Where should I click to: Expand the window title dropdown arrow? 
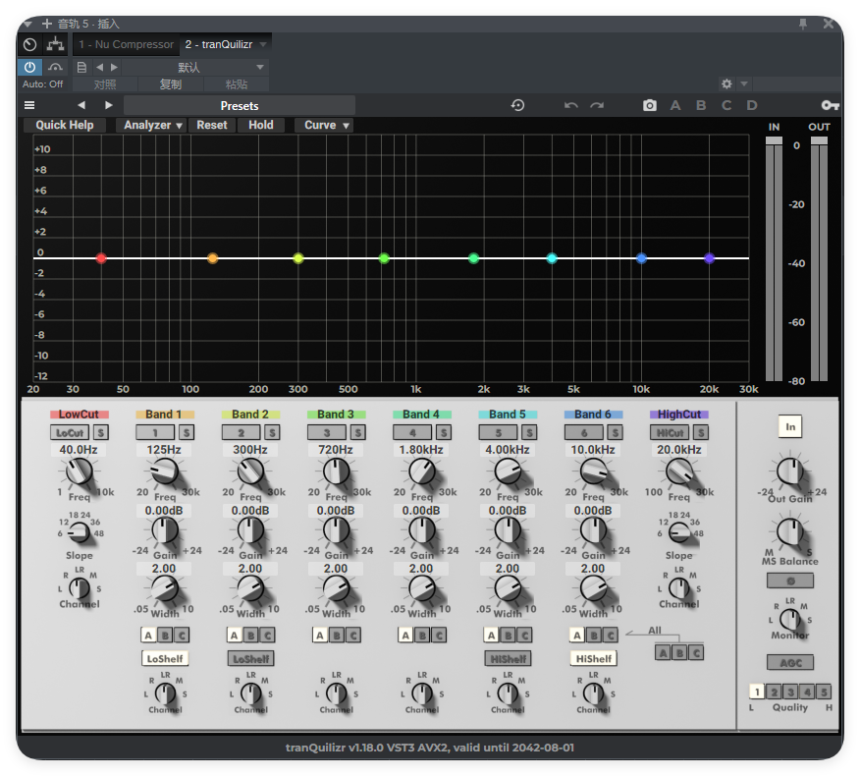point(28,24)
